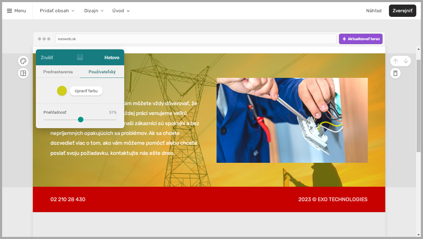Cancel changes with Zrušiť

(x=47, y=58)
